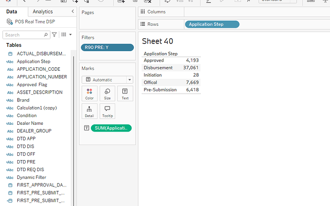Select the Initiation row label
The image size is (330, 206).
tap(153, 75)
